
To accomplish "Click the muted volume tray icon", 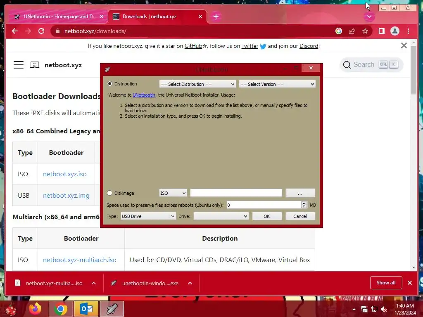I will pos(384,309).
